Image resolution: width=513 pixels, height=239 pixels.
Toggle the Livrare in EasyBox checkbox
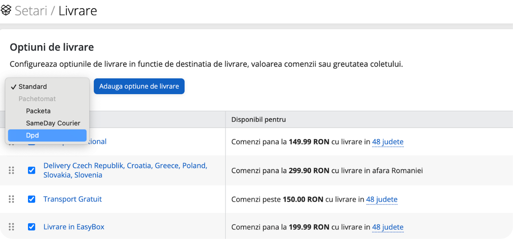click(32, 227)
